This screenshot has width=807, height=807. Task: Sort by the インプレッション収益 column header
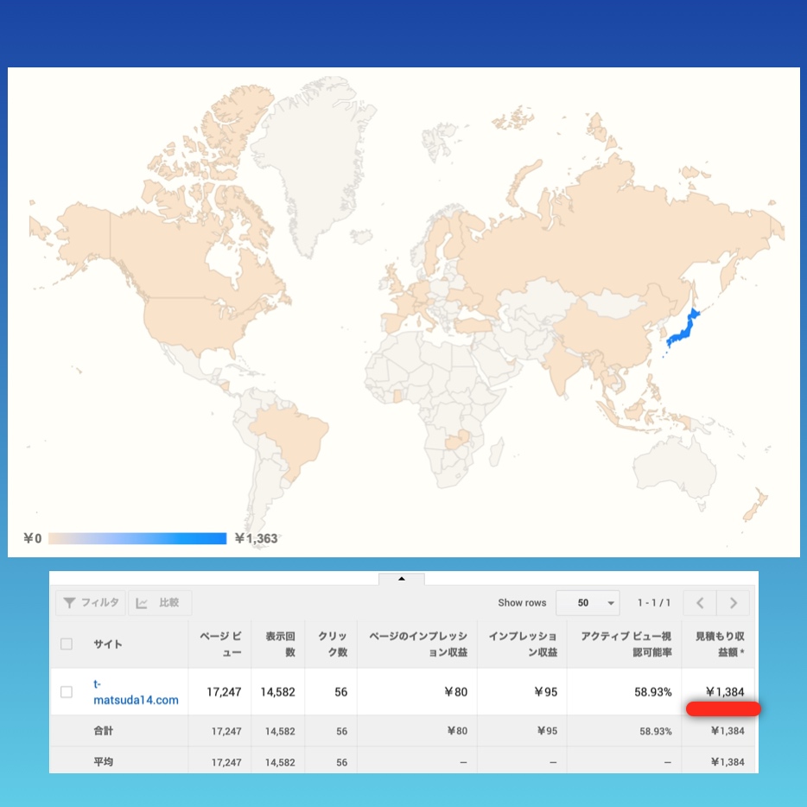coord(522,644)
